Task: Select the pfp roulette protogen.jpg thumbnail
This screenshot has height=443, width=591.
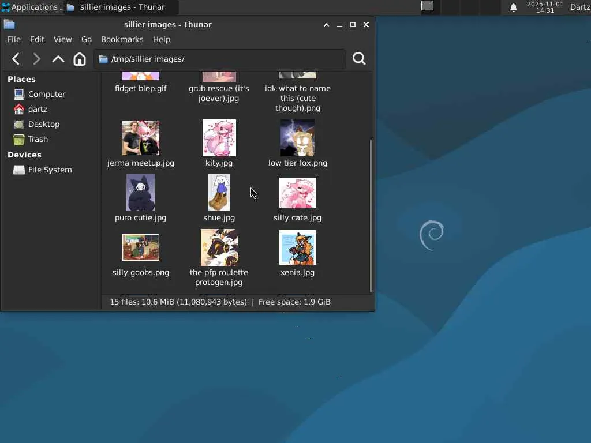Action: coord(219,247)
